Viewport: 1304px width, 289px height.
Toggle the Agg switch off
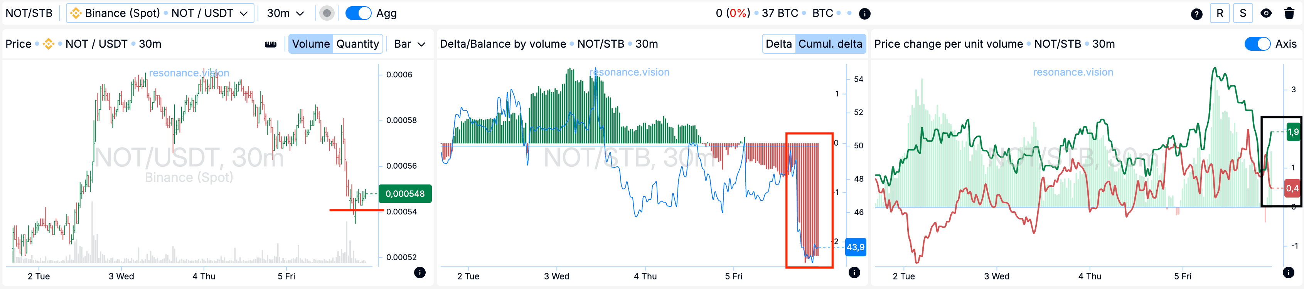pyautogui.click(x=358, y=13)
